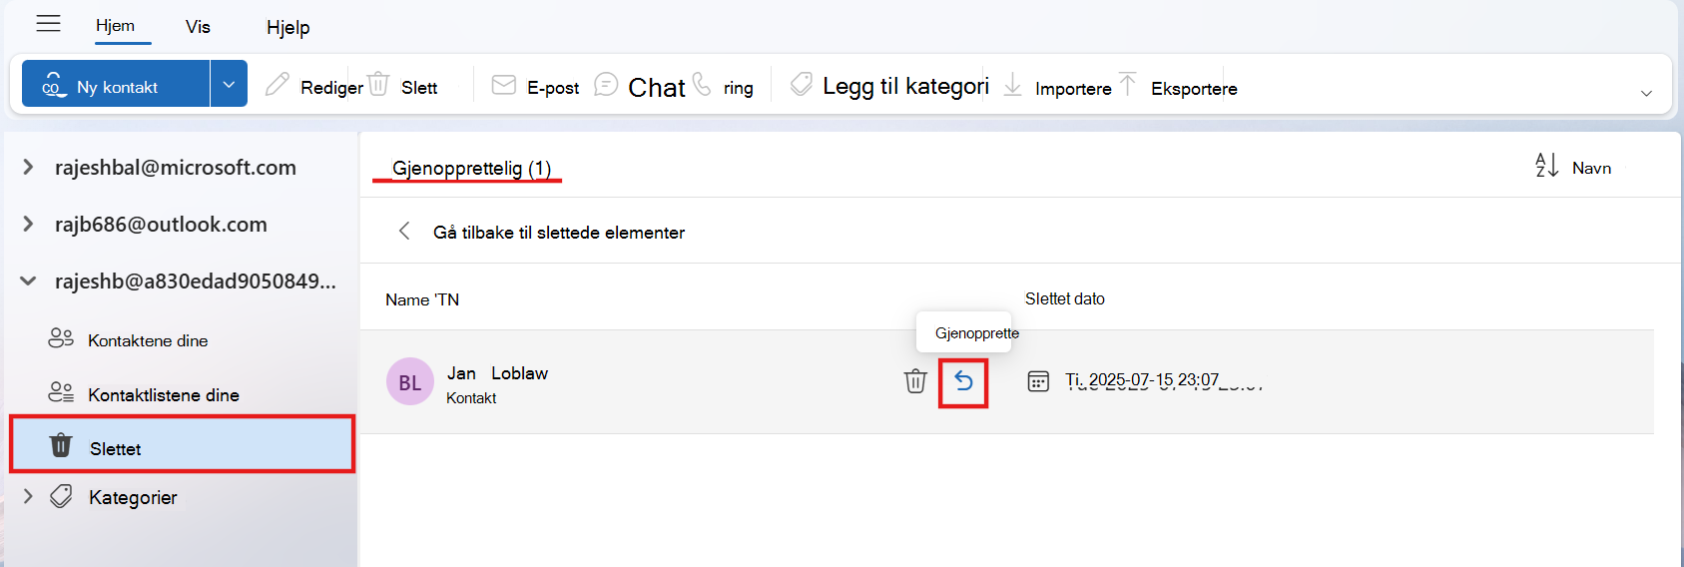Viewport: 1684px width, 567px height.
Task: Click the Legg til kategori label
Action: pyautogui.click(x=905, y=87)
